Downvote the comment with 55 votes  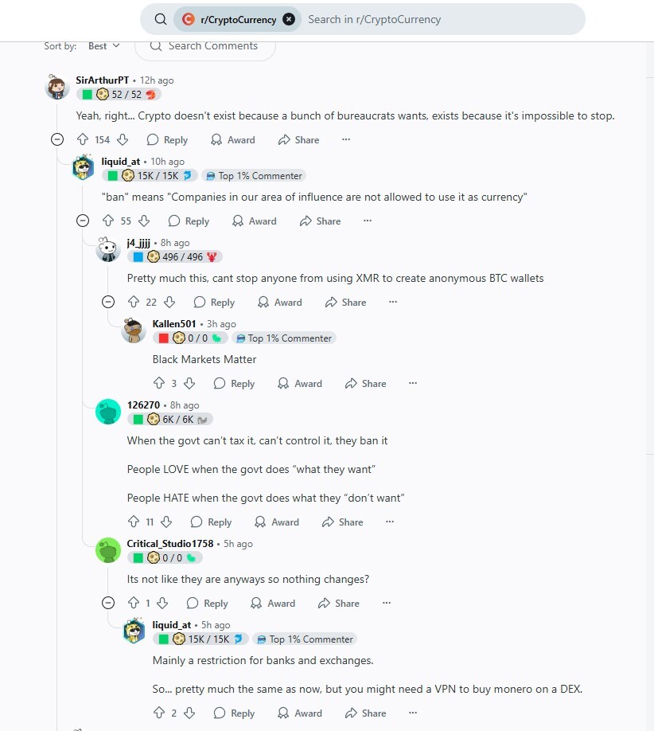(x=144, y=221)
